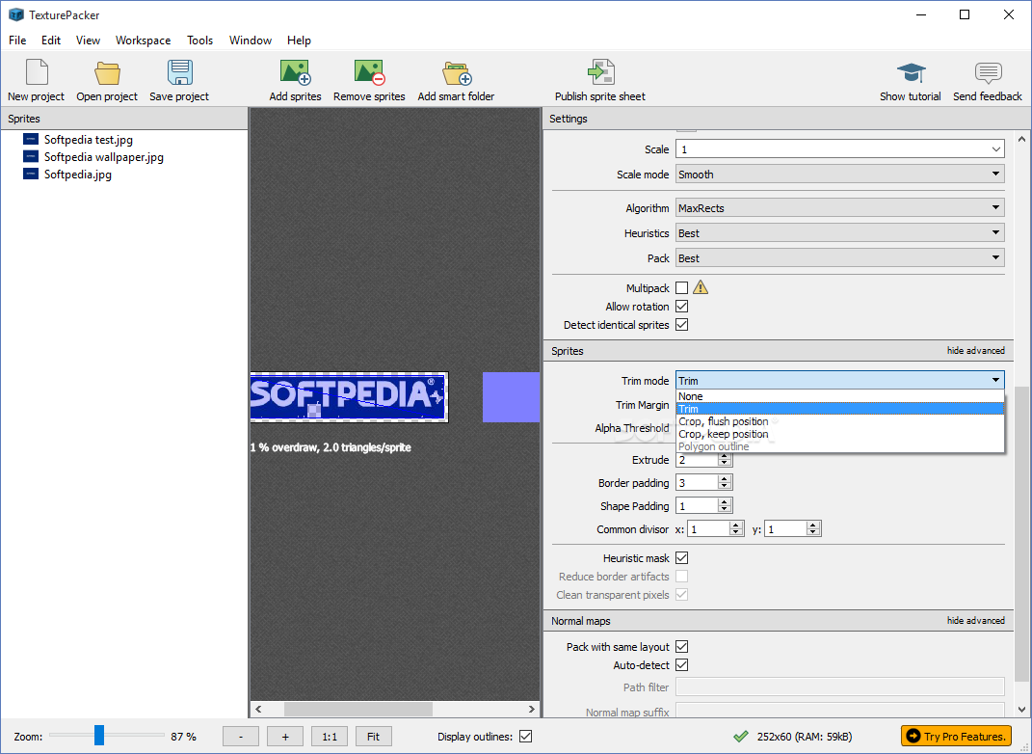Open the Show tutorial graduation cap icon
Viewport: 1032px width, 754px height.
pyautogui.click(x=911, y=72)
